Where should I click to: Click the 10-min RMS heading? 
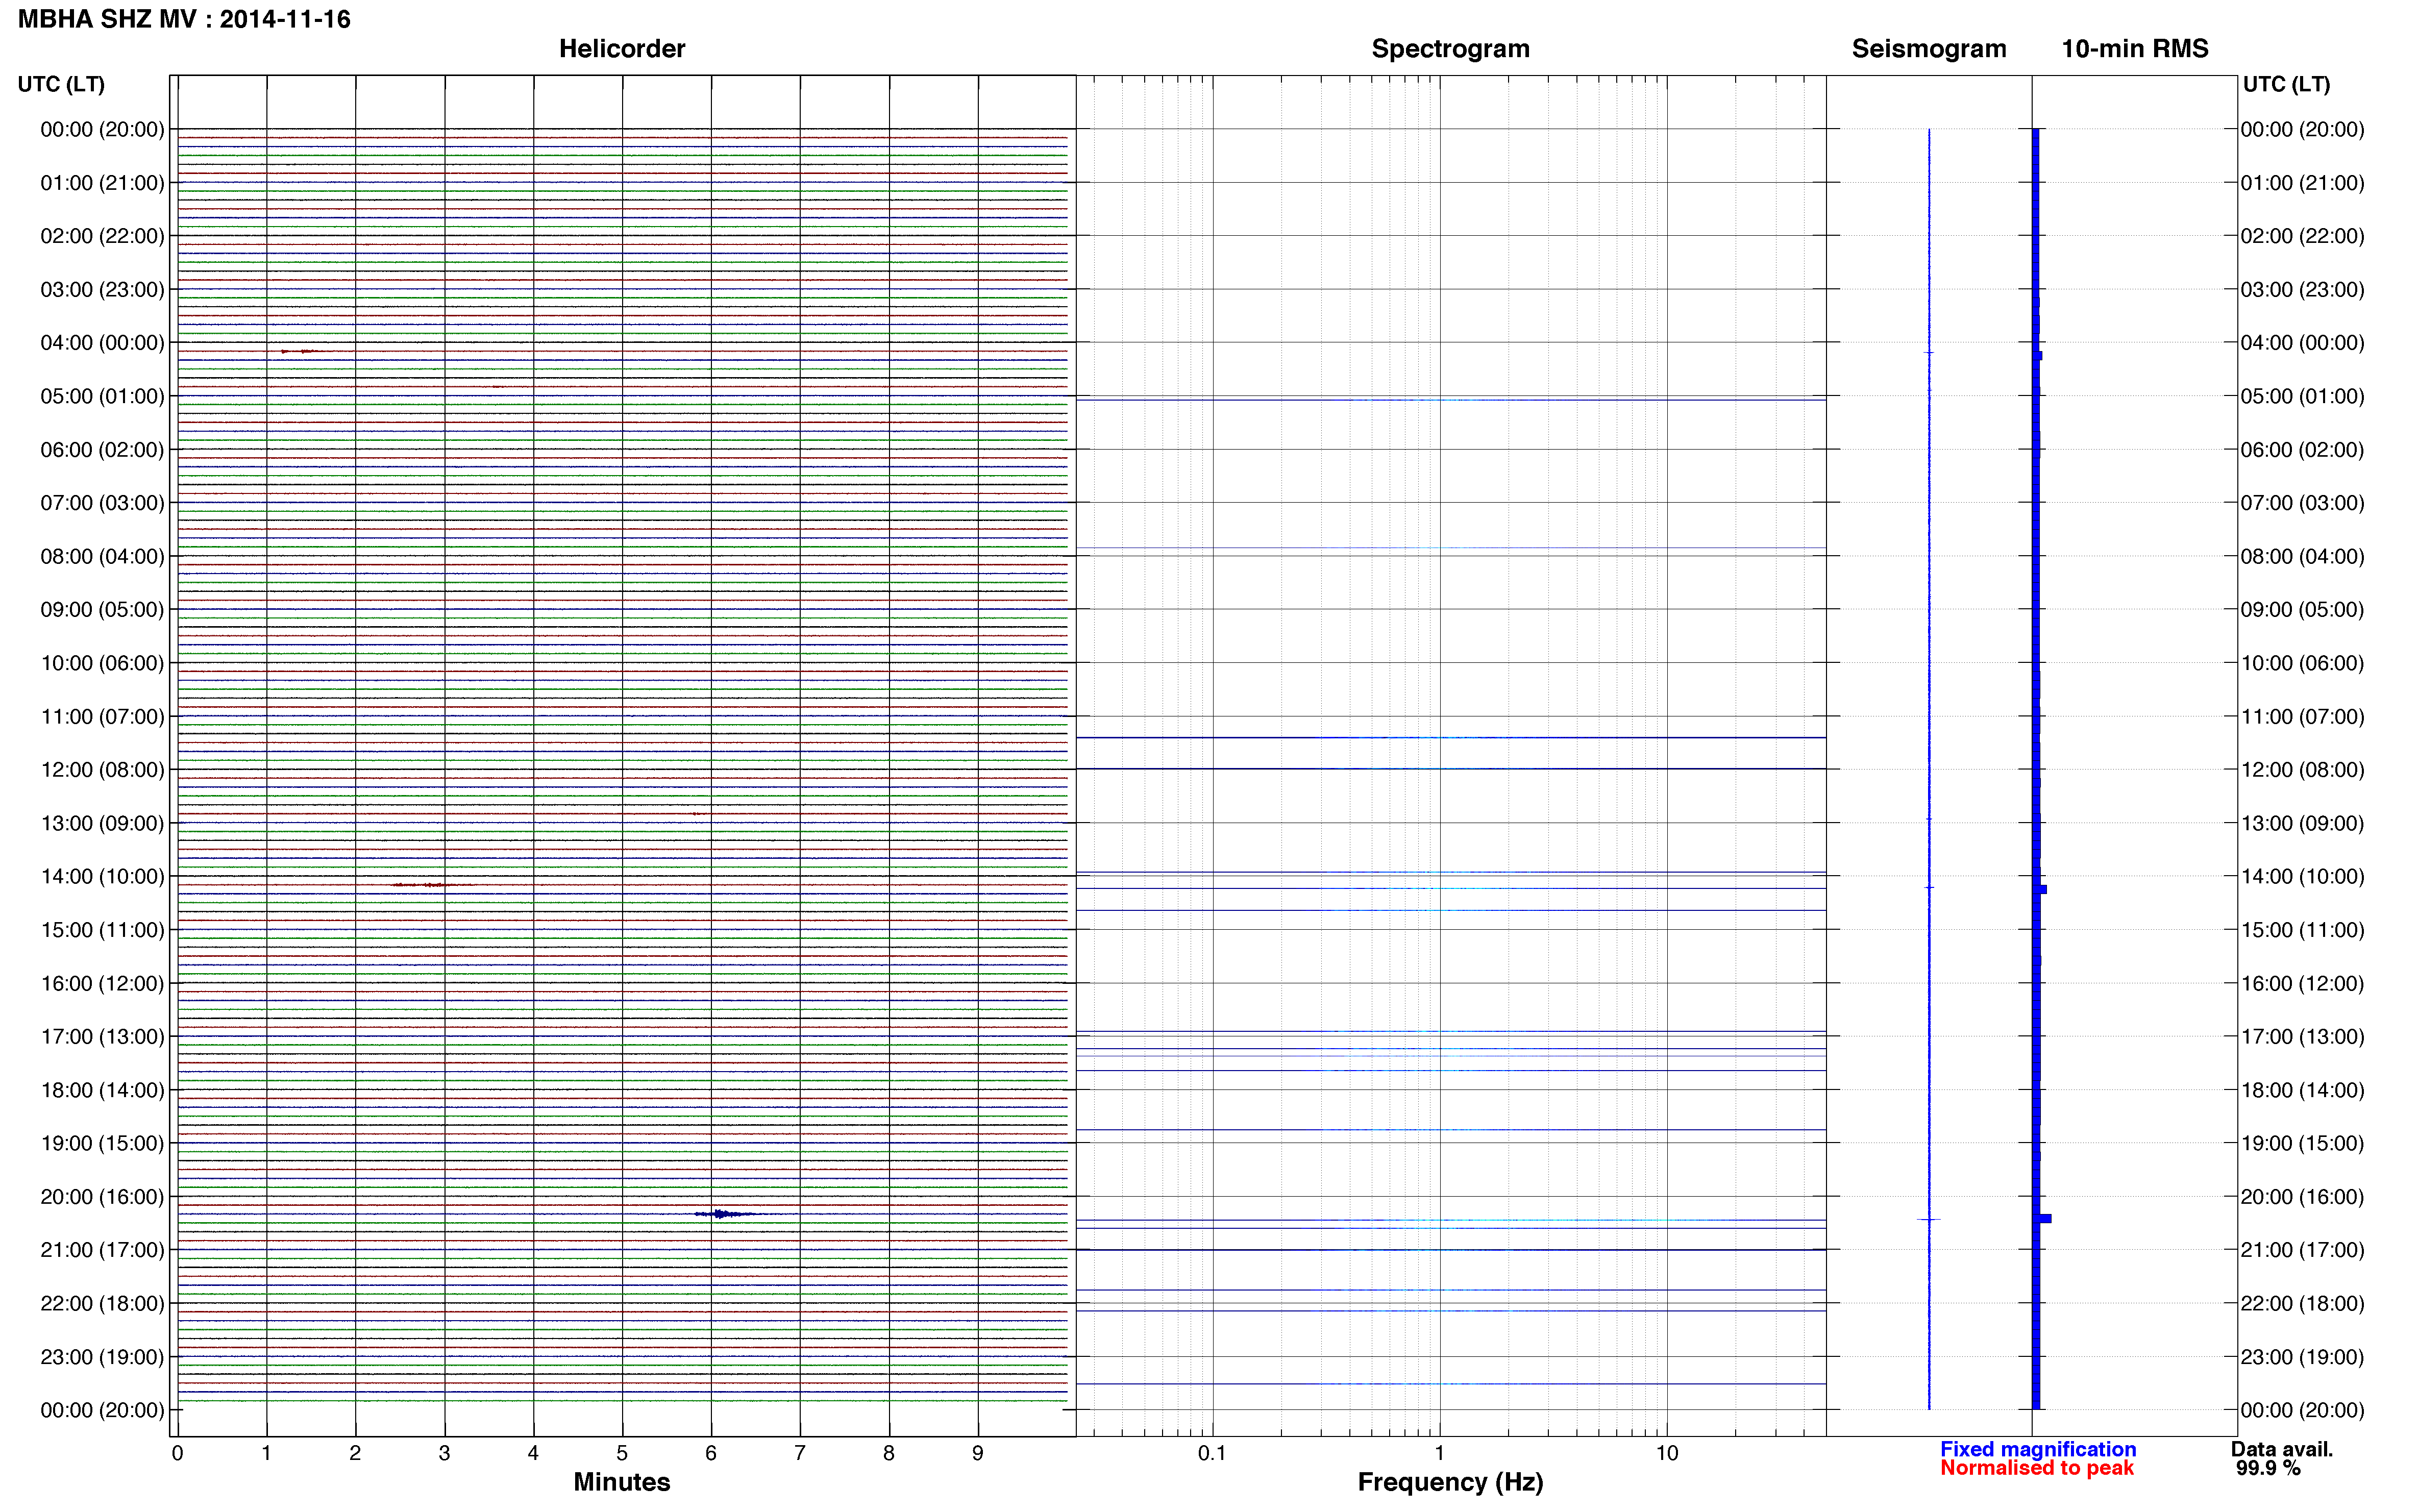pos(2134,49)
